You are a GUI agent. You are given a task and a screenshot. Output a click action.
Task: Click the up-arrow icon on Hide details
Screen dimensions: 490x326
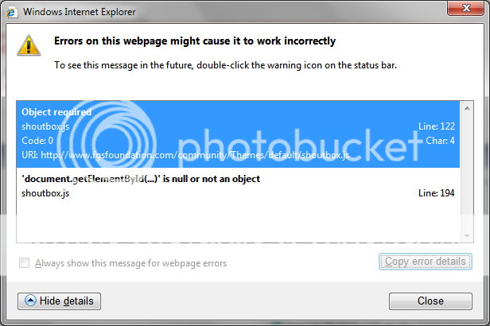(x=30, y=301)
